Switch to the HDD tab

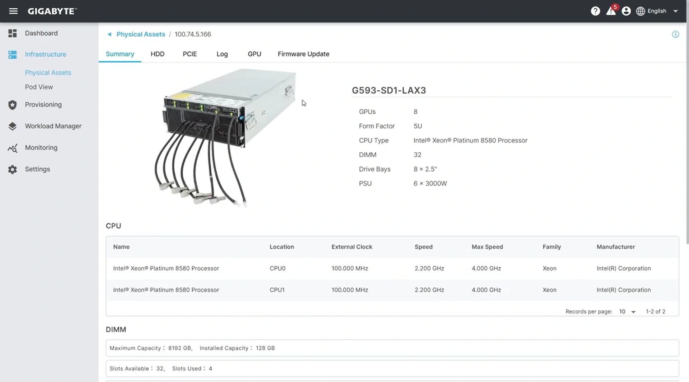[158, 54]
